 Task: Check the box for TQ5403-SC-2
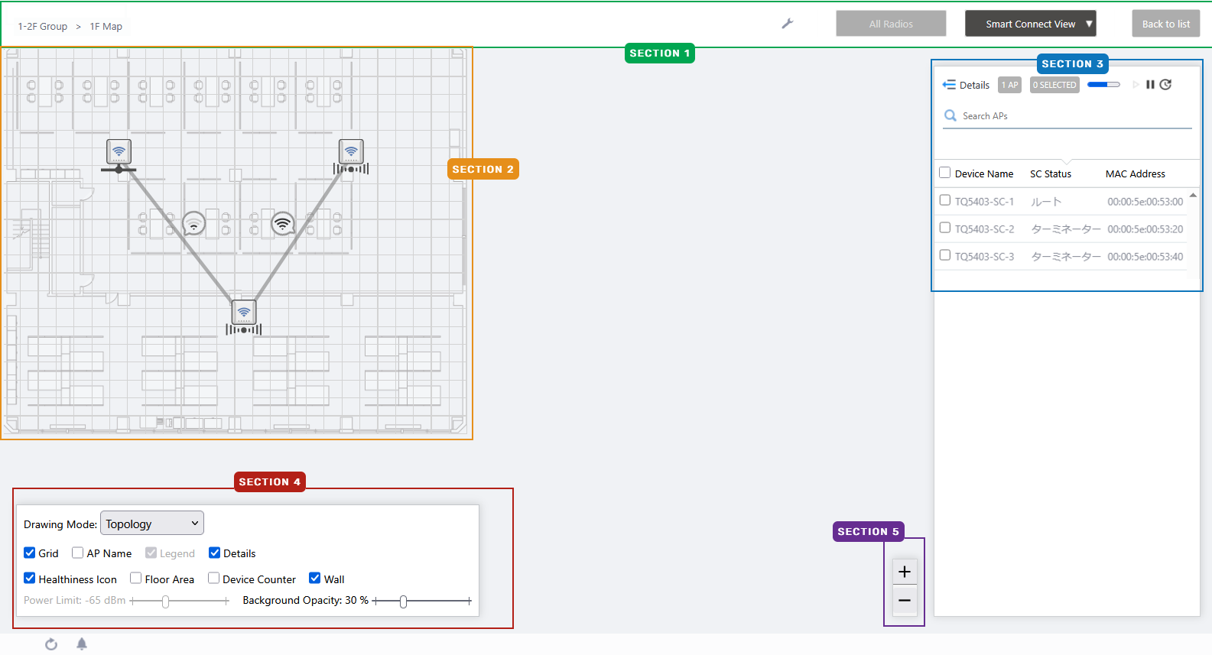[945, 228]
